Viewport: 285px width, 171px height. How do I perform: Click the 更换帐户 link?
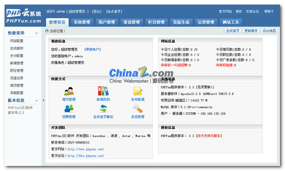pyautogui.click(x=92, y=50)
